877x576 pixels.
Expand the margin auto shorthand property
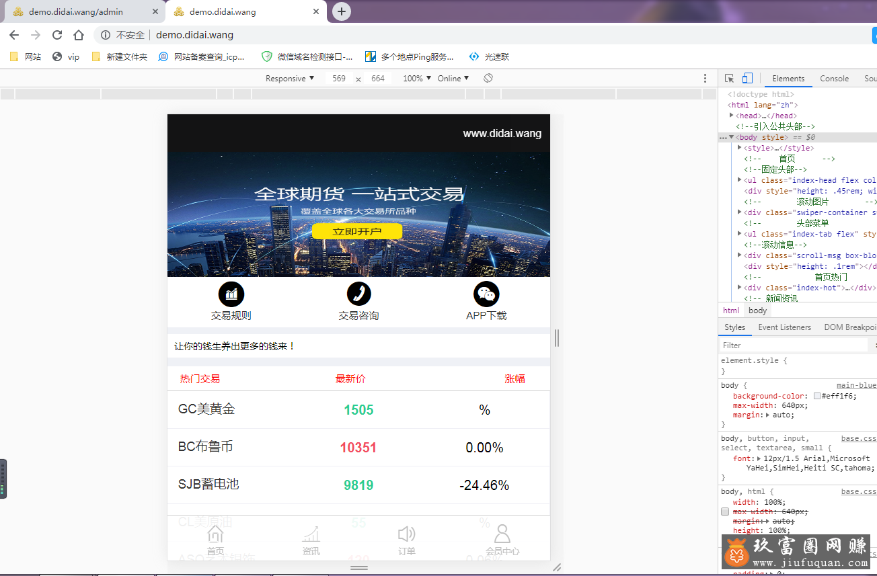click(769, 415)
